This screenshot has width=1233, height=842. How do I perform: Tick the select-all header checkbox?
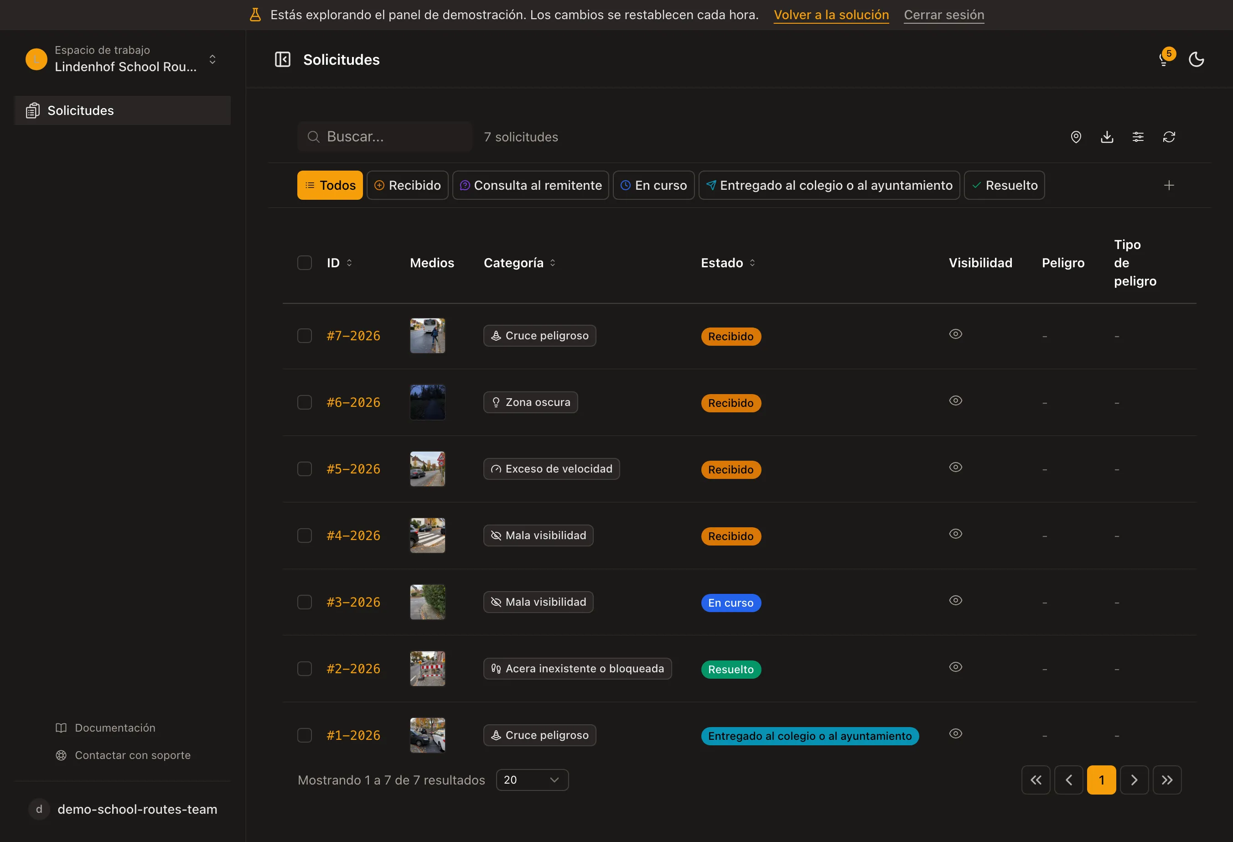click(x=305, y=263)
